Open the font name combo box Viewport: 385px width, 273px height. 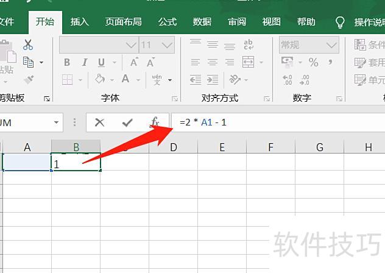99,44
